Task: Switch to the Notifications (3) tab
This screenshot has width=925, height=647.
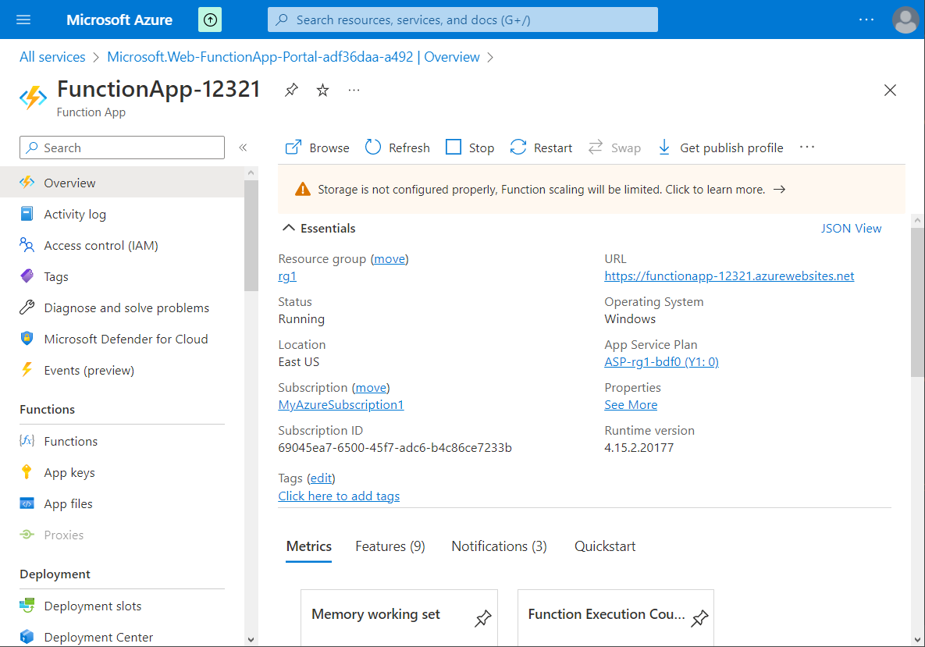Action: (499, 546)
